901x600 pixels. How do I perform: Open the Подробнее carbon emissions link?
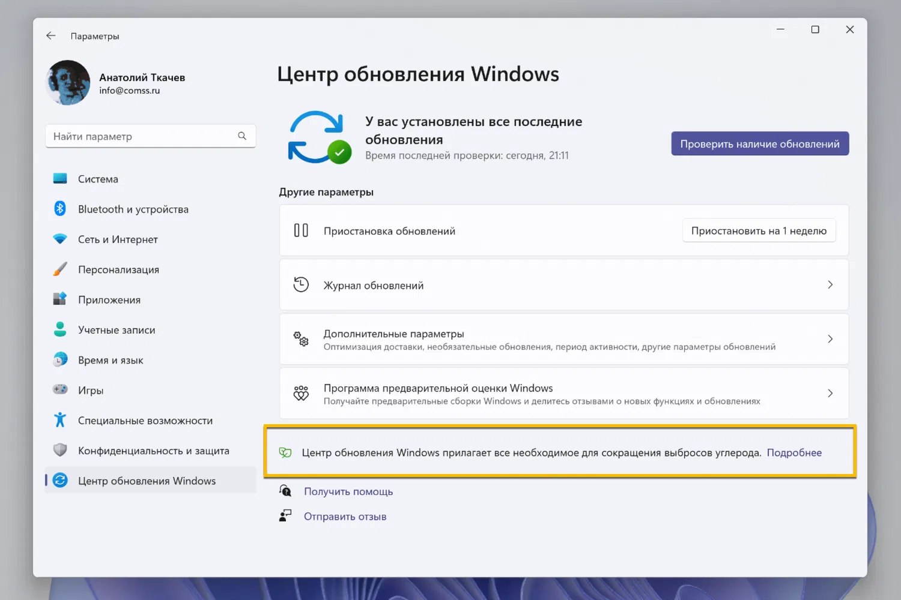(x=794, y=453)
